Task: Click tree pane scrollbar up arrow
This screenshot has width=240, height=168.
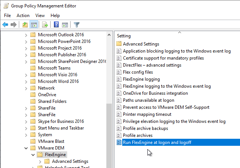Action: [x=109, y=35]
